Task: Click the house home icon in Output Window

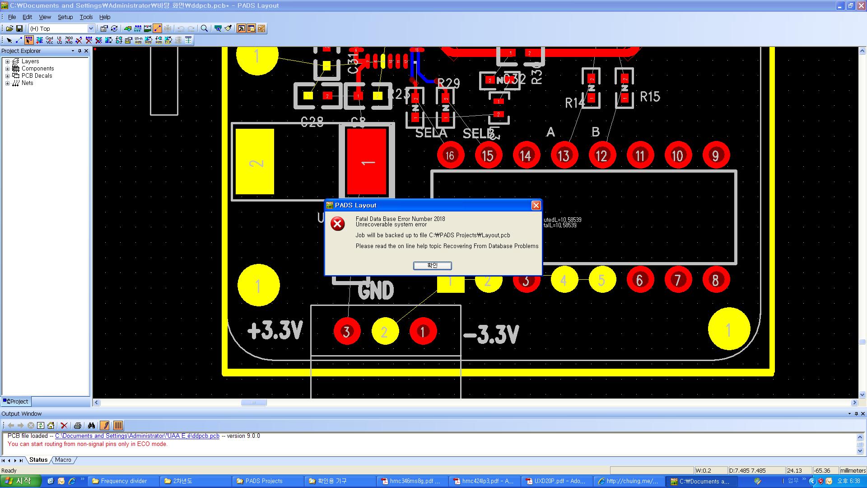Action: (x=51, y=425)
